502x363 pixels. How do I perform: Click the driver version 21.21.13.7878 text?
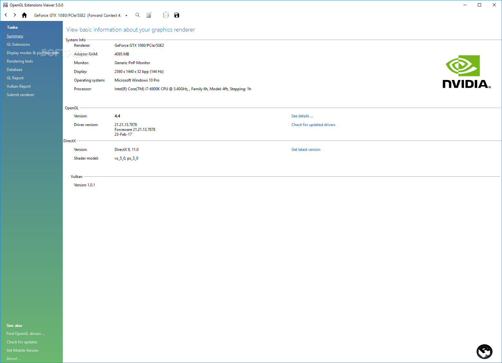tap(126, 125)
